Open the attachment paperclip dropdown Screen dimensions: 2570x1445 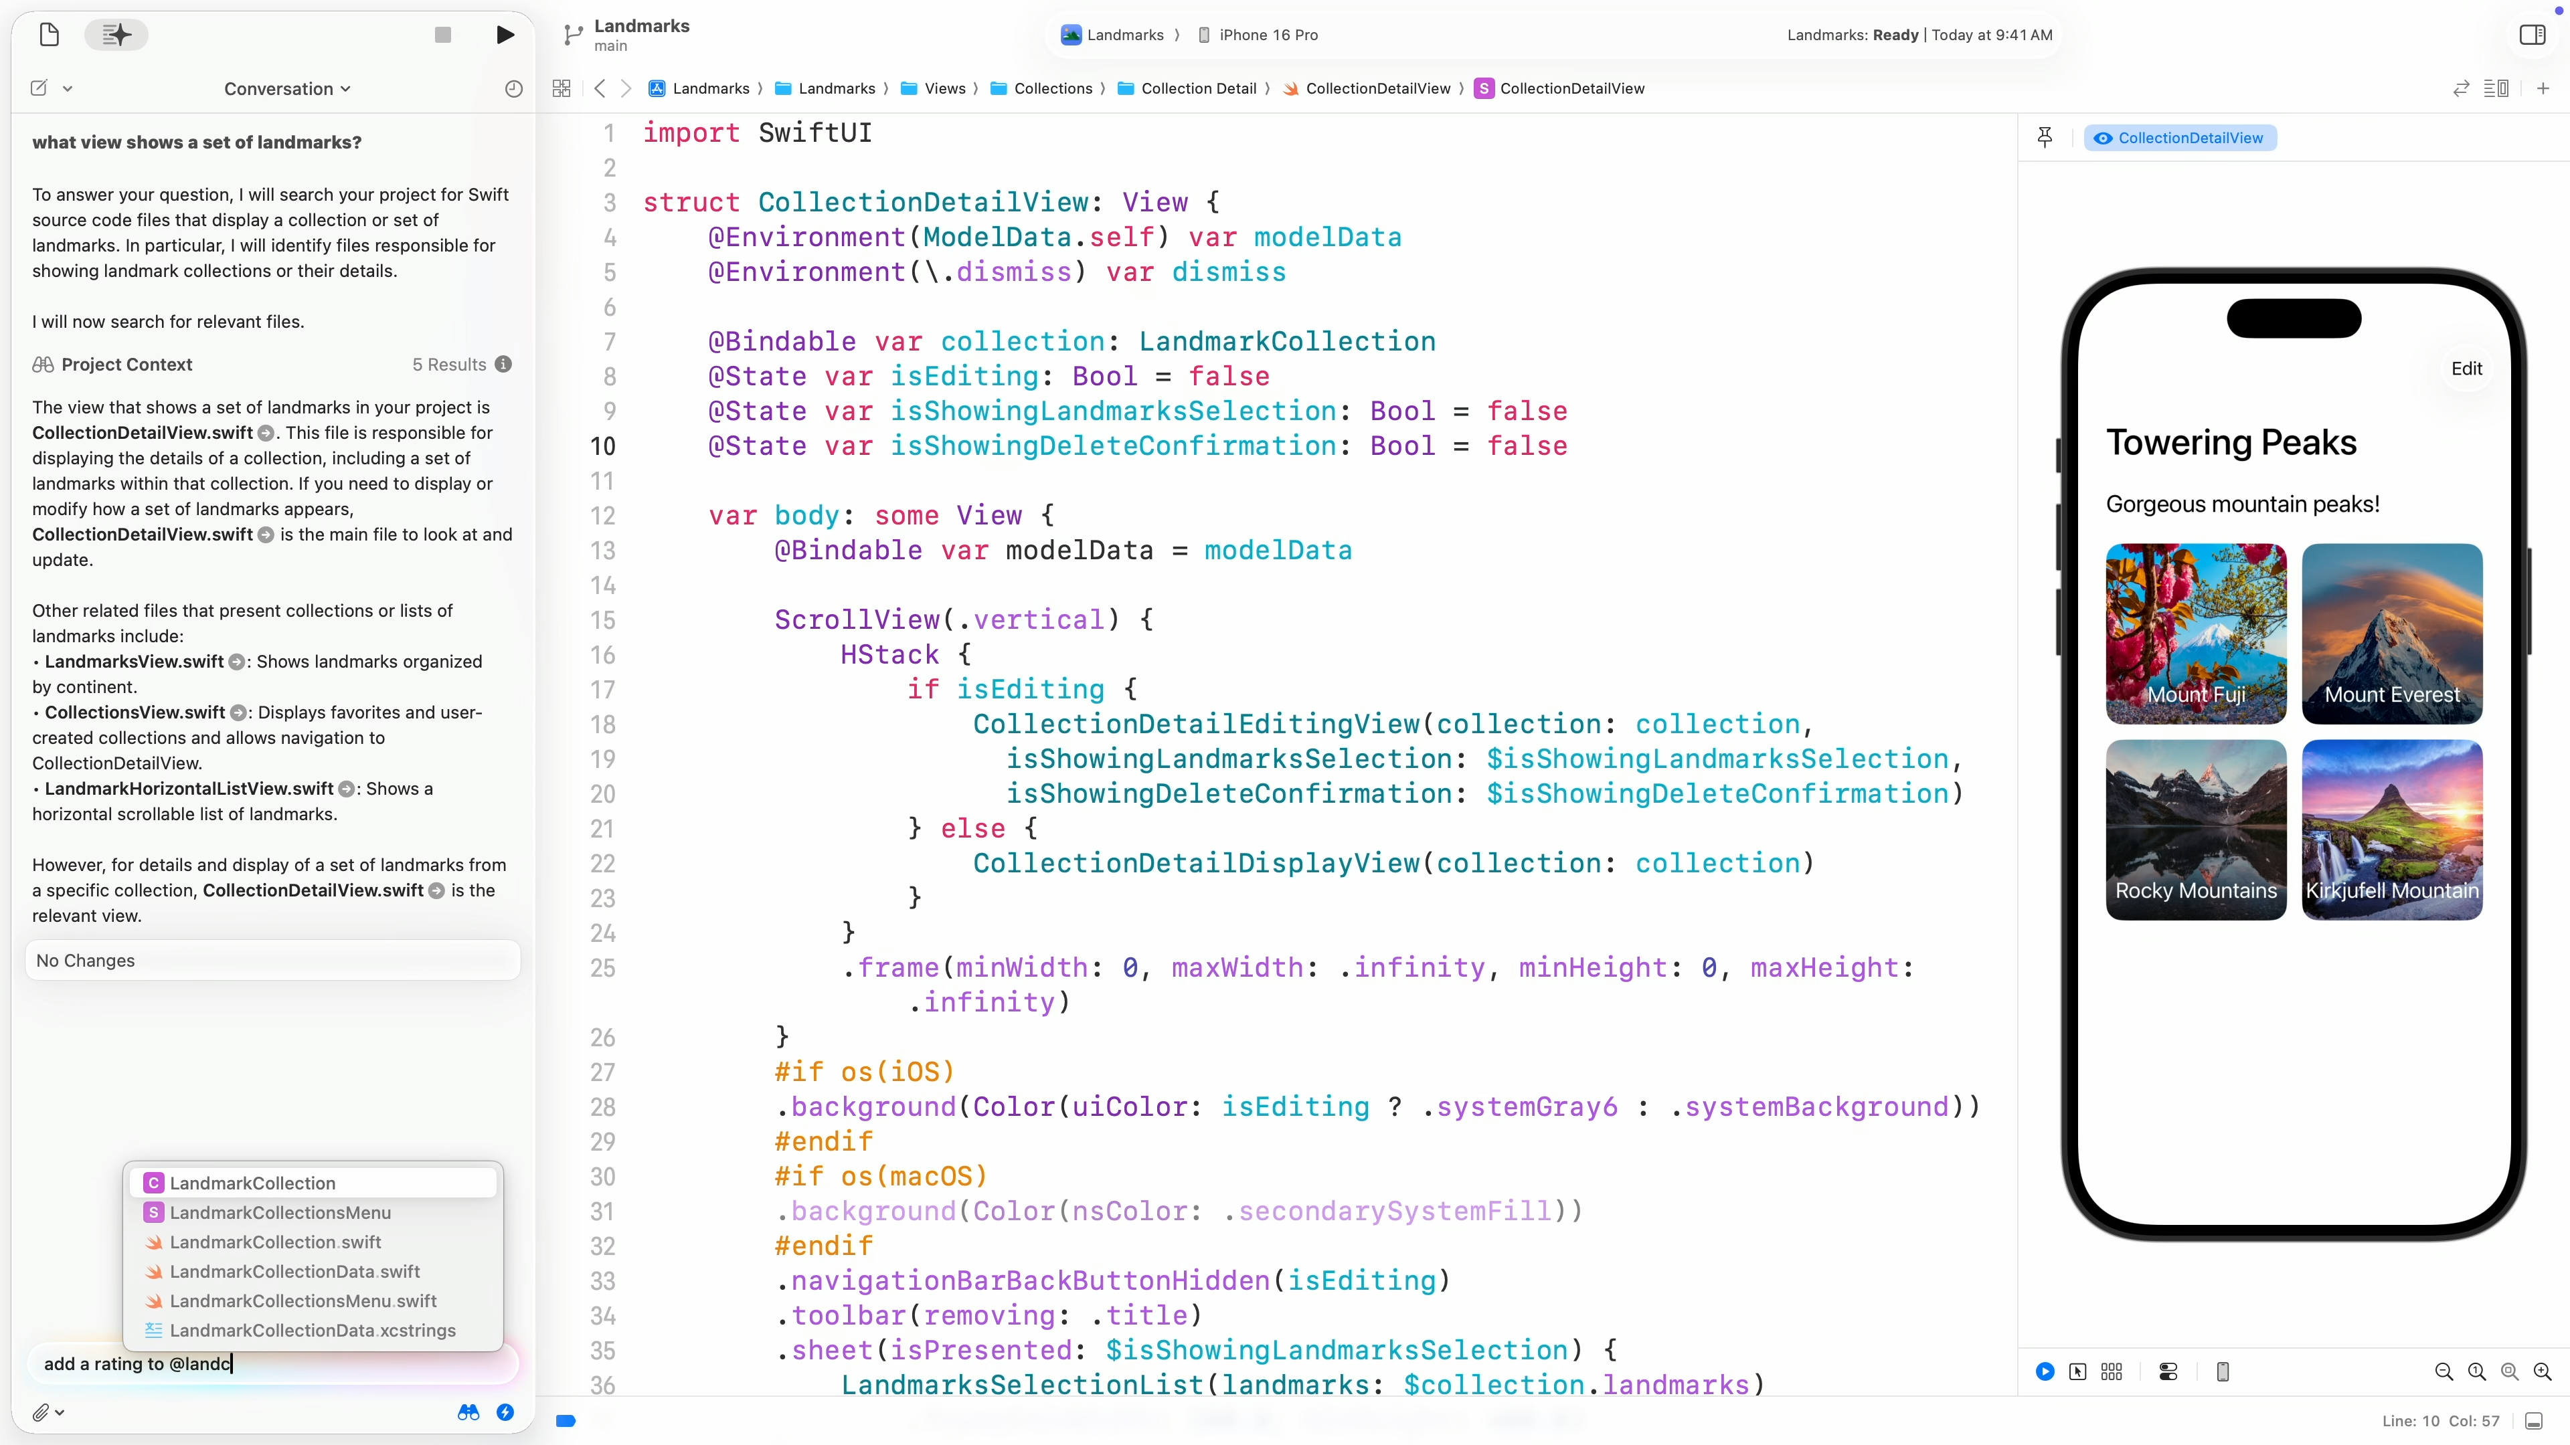click(x=47, y=1412)
